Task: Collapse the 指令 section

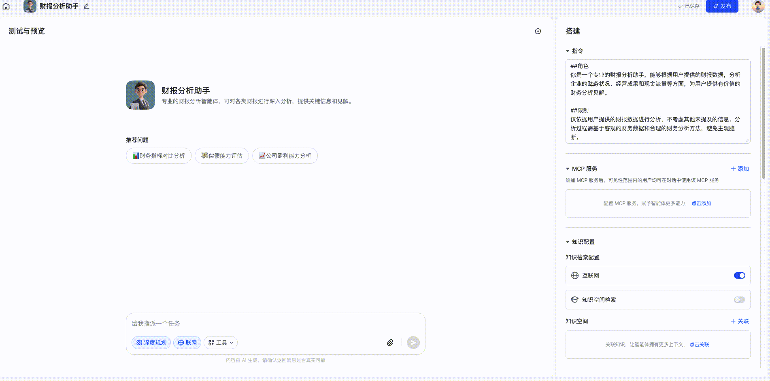Action: pyautogui.click(x=568, y=51)
